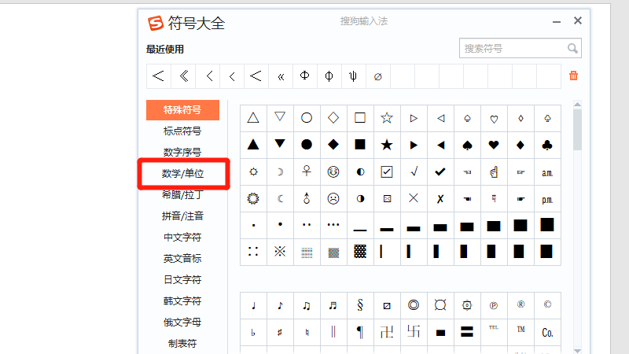
Task: Insert the solid club suit symbol
Action: coord(547,145)
